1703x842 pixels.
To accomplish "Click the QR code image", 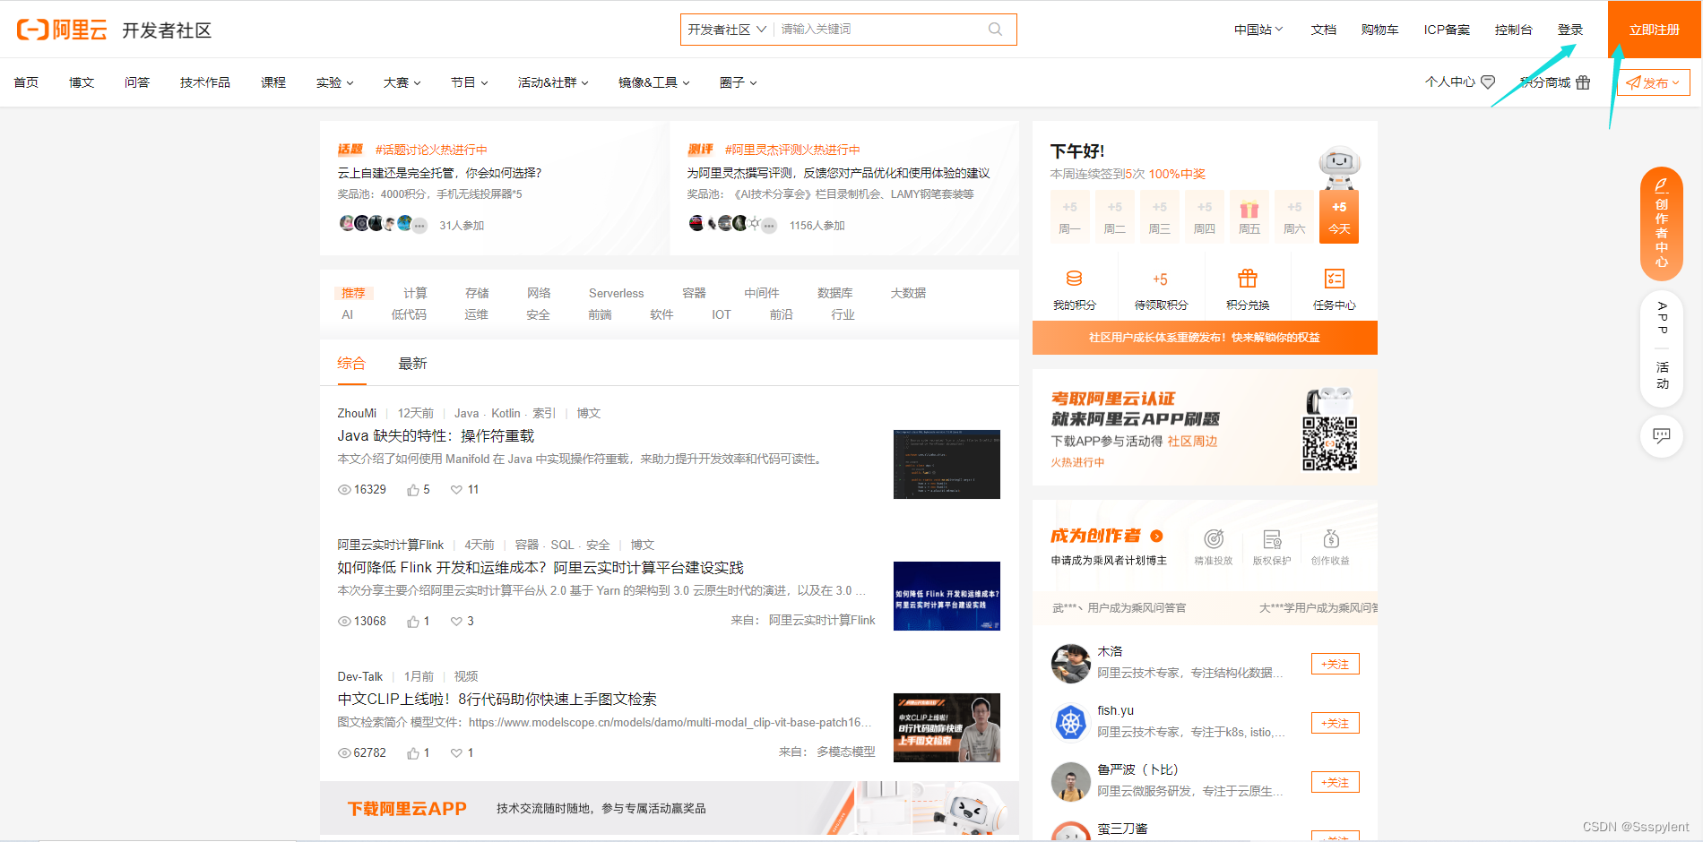I will click(x=1329, y=443).
